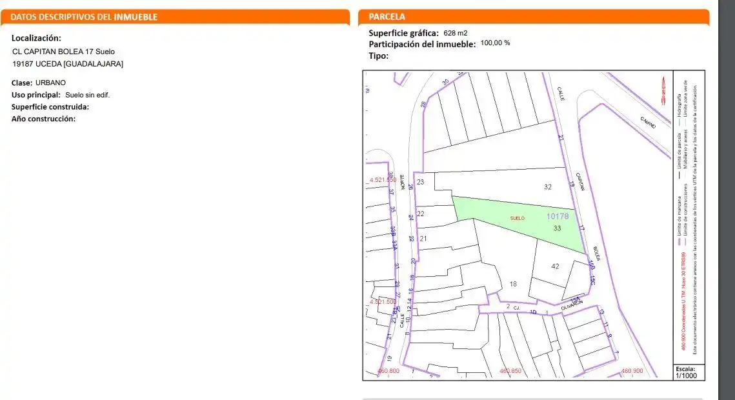Image resolution: width=735 pixels, height=400 pixels.
Task: Click parcel number '32' on the map
Action: coord(547,187)
